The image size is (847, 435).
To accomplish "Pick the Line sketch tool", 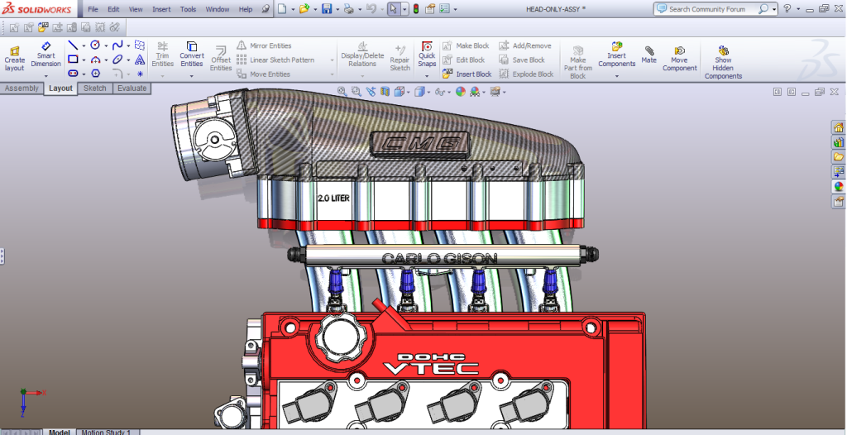I will coord(73,45).
